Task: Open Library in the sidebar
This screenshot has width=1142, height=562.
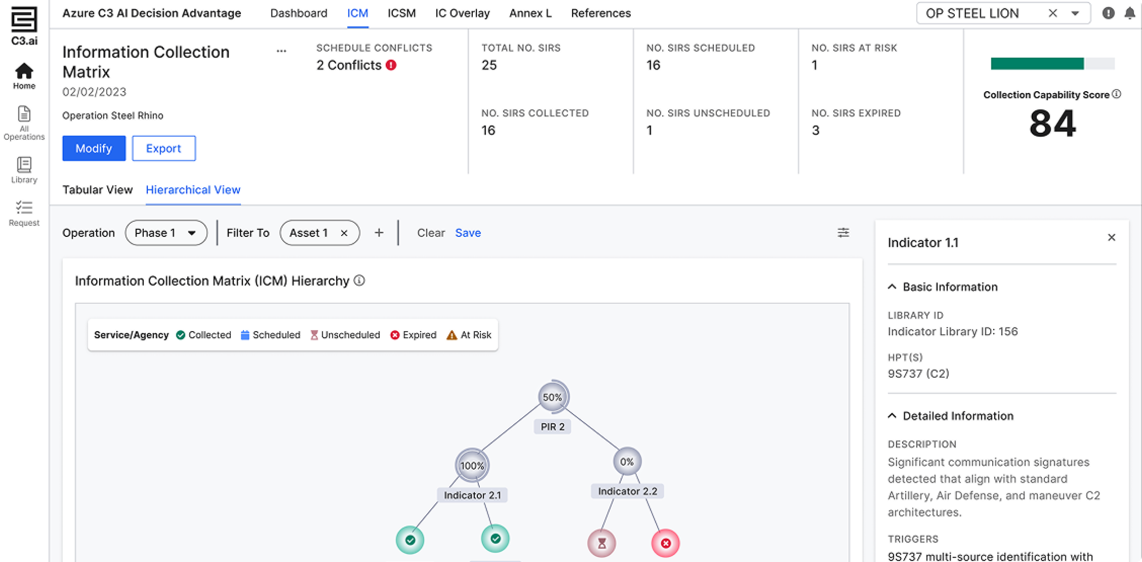Action: pos(24,170)
